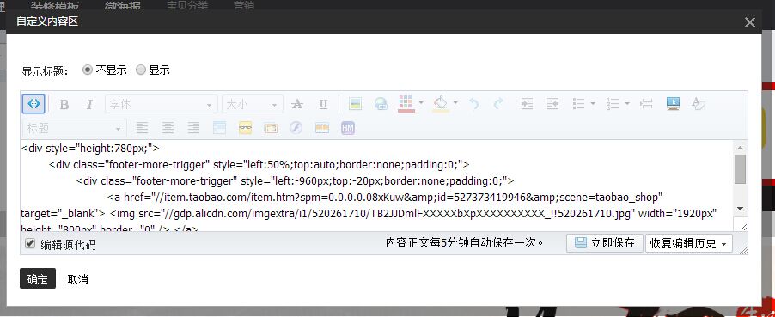Insert Flash content using the round icon
The height and width of the screenshot is (317, 775).
(296, 128)
